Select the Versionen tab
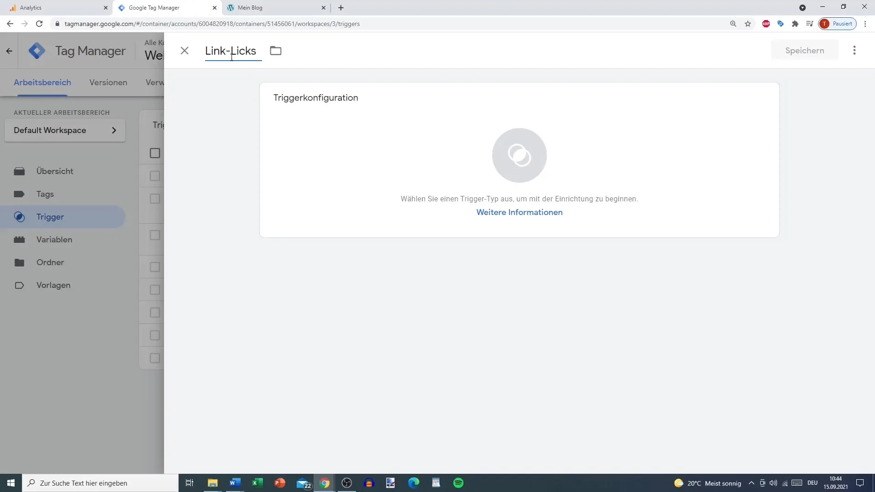The width and height of the screenshot is (875, 492). [x=108, y=82]
